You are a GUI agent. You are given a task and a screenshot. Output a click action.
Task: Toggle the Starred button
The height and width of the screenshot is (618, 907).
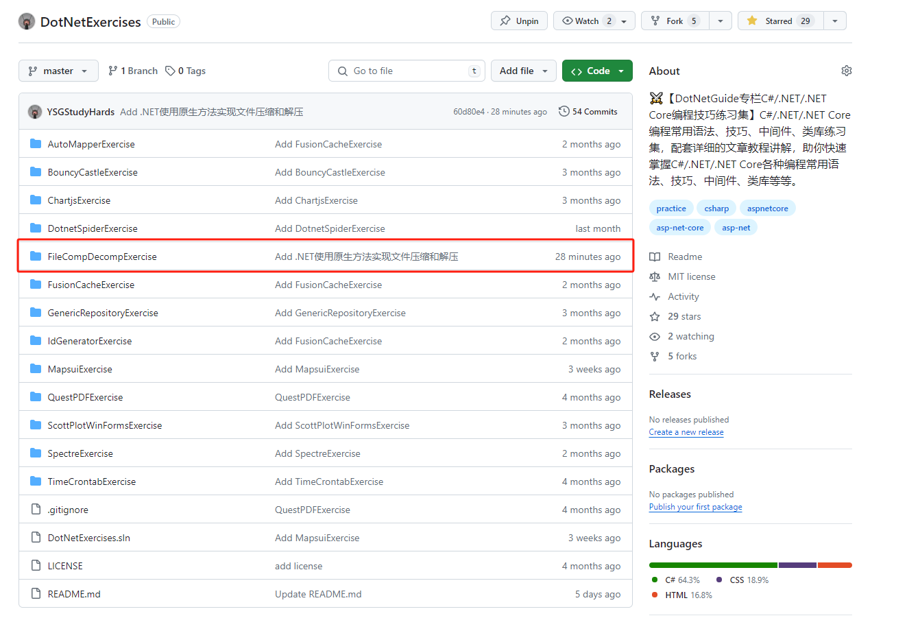pyautogui.click(x=779, y=21)
